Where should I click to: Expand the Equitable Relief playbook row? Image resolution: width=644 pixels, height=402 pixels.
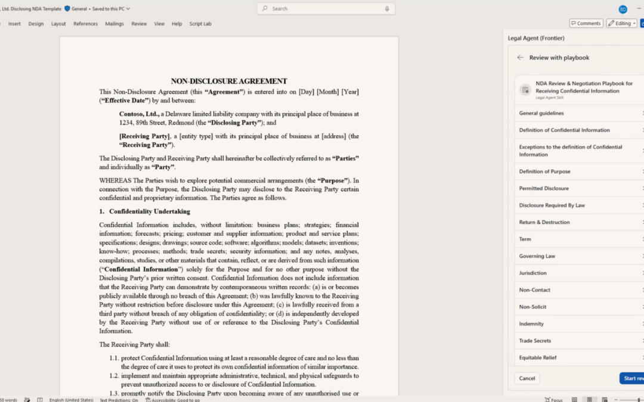click(579, 357)
